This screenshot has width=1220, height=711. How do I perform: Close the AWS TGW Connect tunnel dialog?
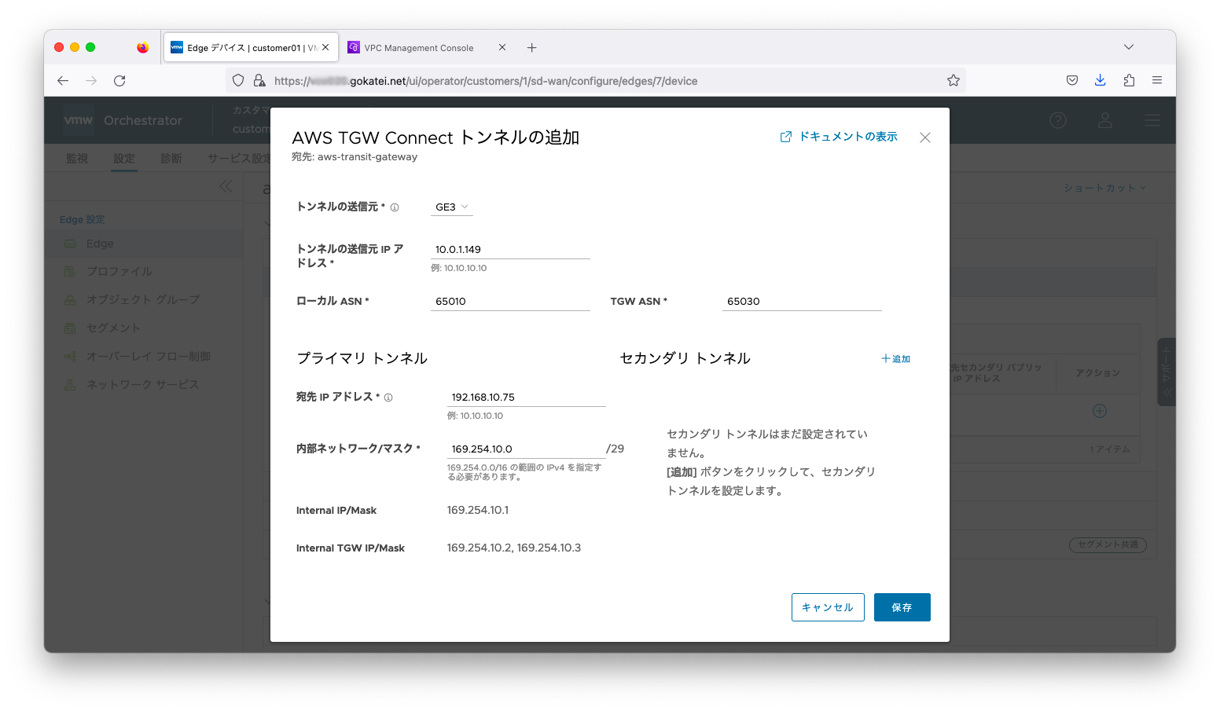click(925, 137)
